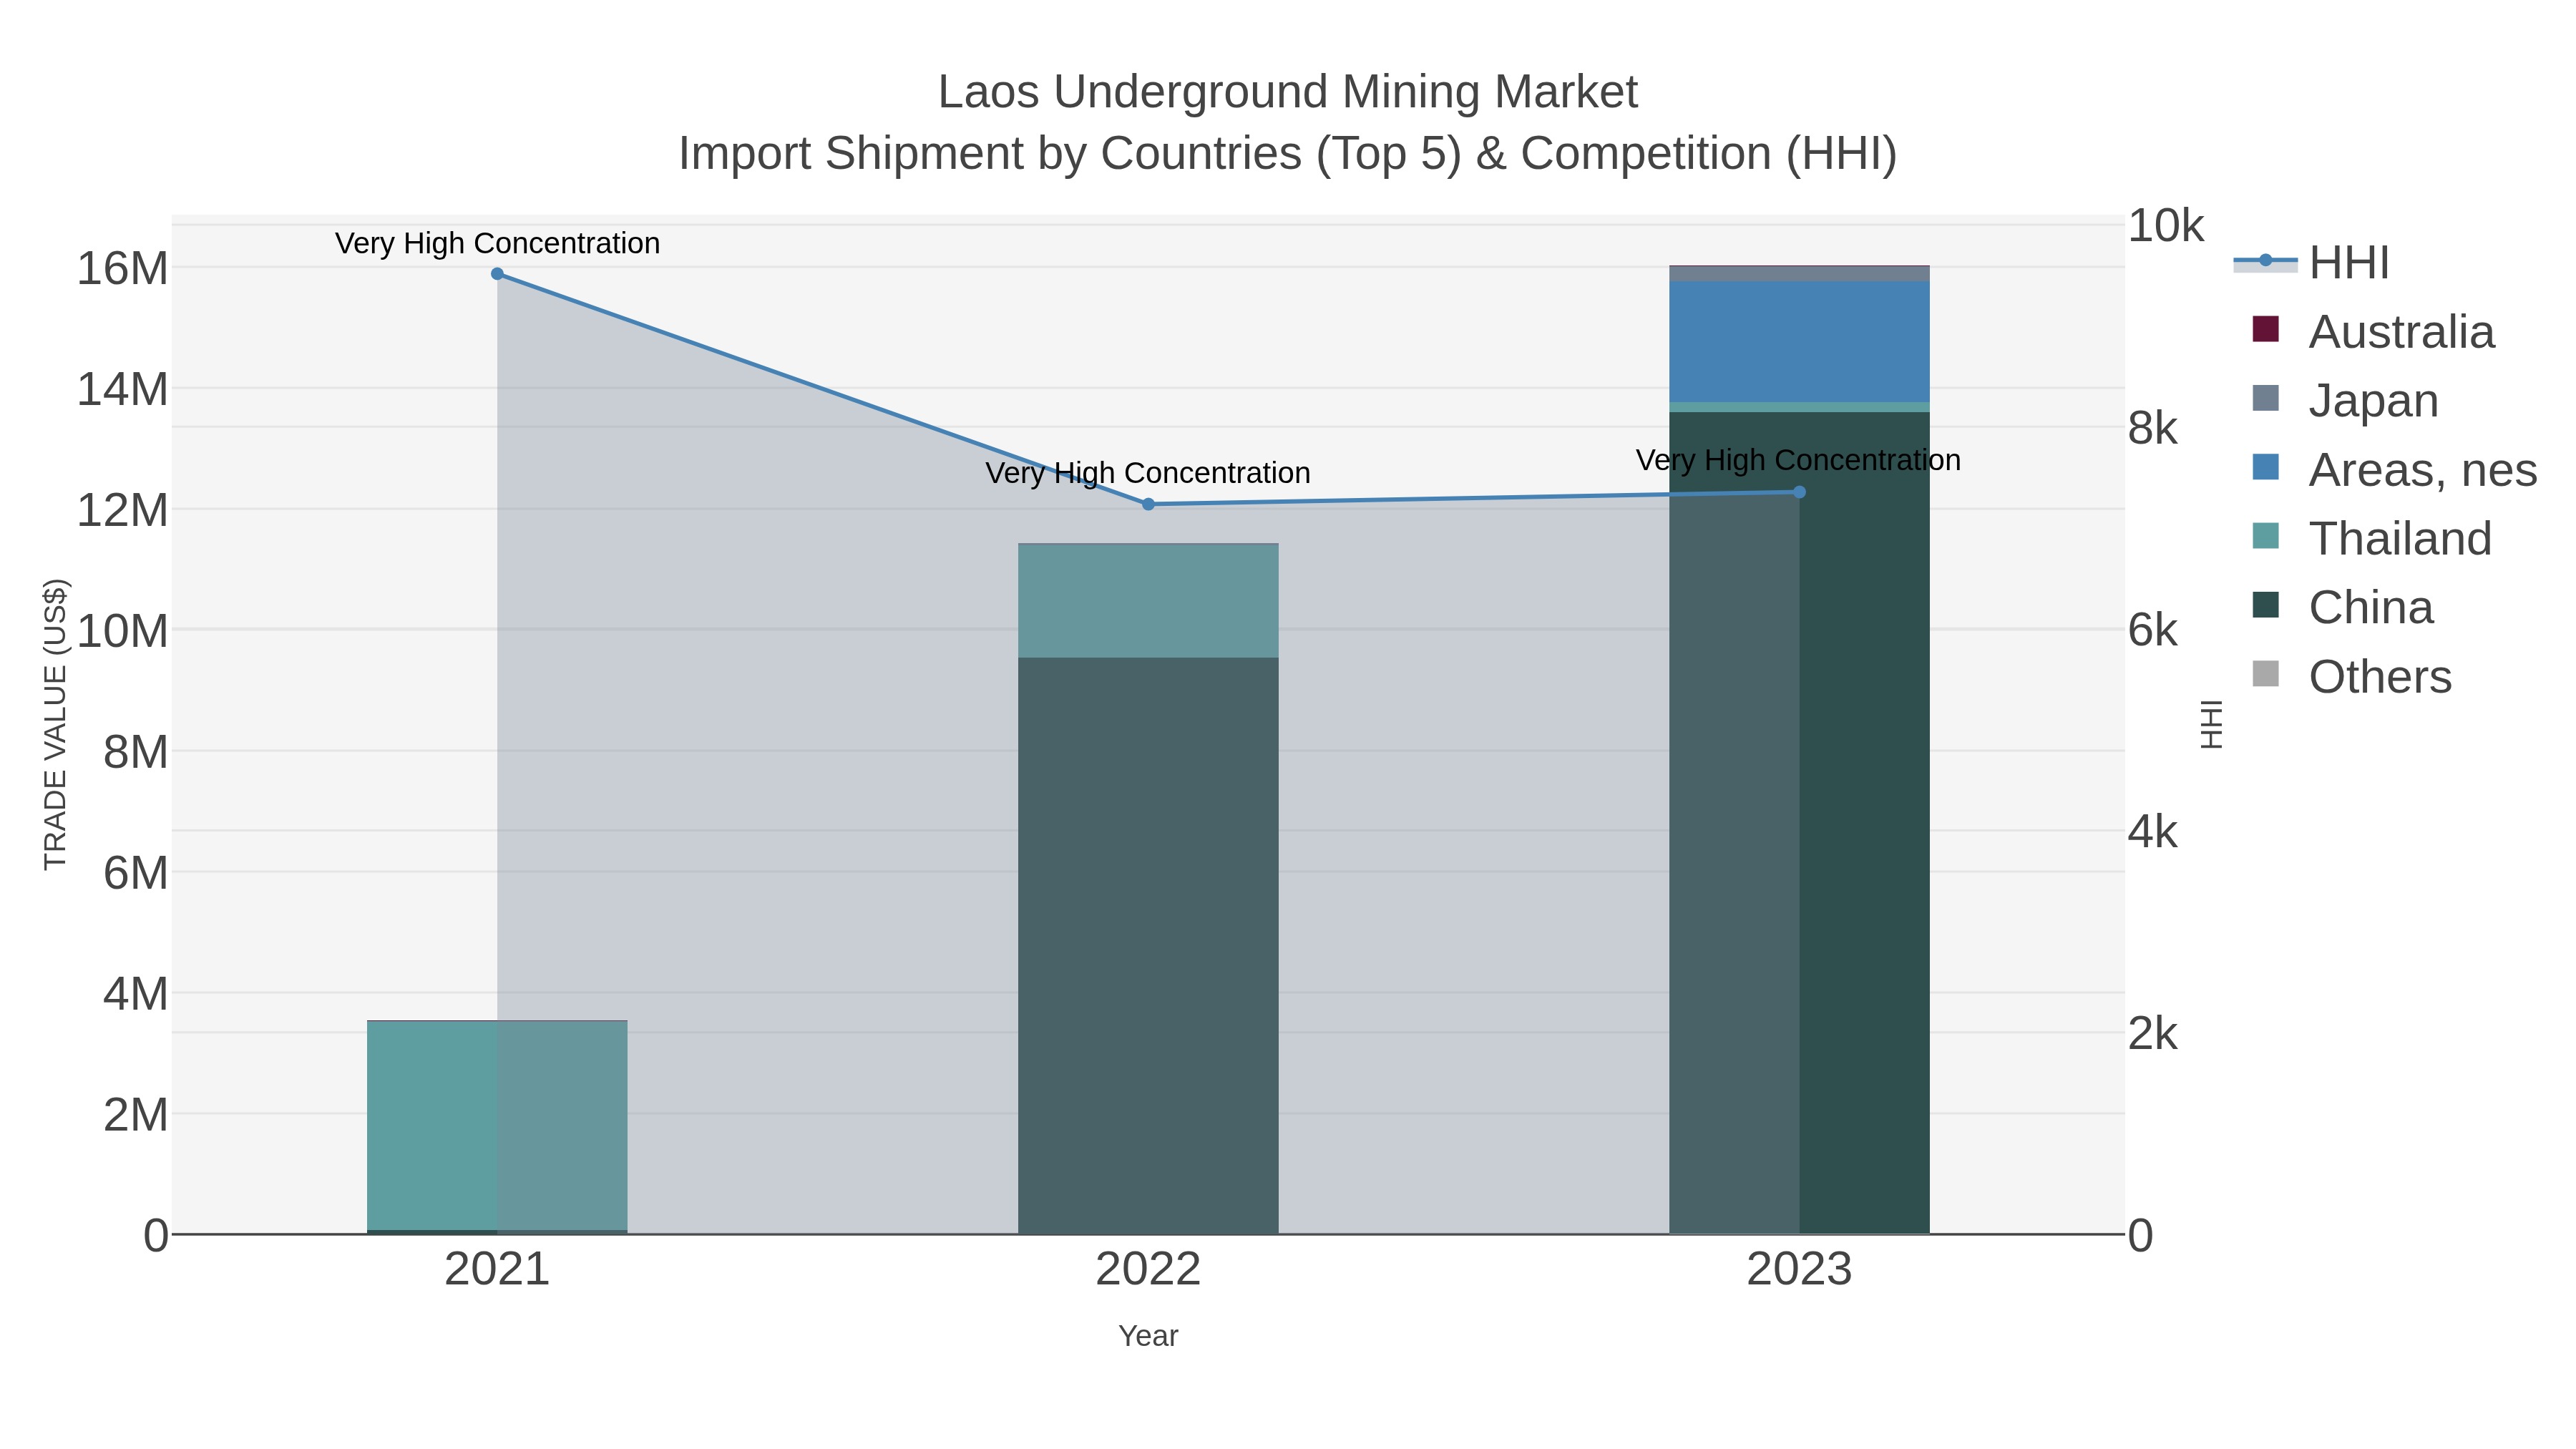Viewport: 2576px width, 1449px height.
Task: Click the 10k HHI axis tick
Action: [2165, 226]
